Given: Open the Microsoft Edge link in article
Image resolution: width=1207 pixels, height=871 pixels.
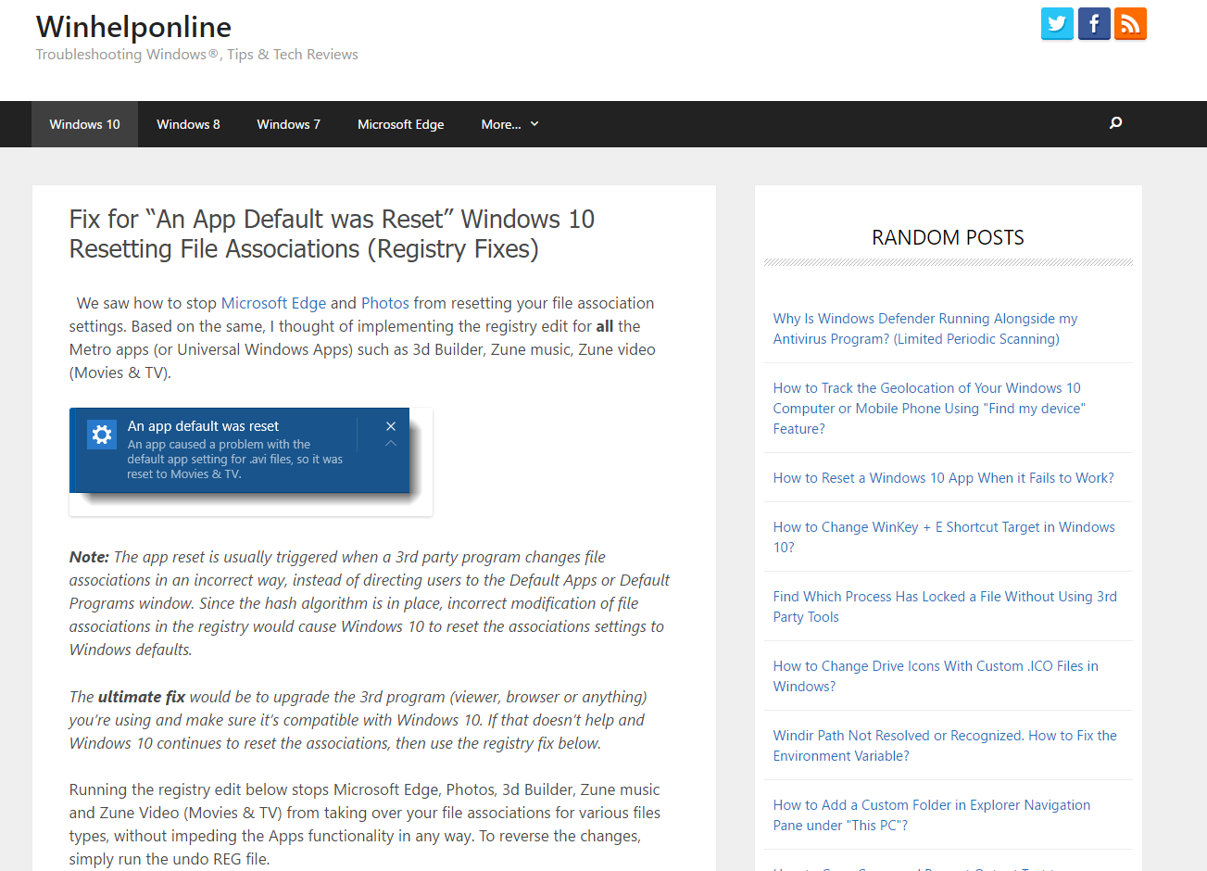Looking at the screenshot, I should point(273,303).
